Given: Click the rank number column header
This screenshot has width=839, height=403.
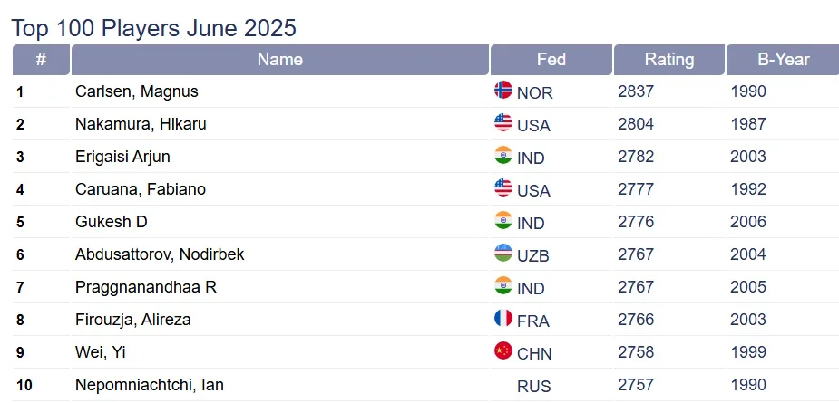Looking at the screenshot, I should 41,60.
